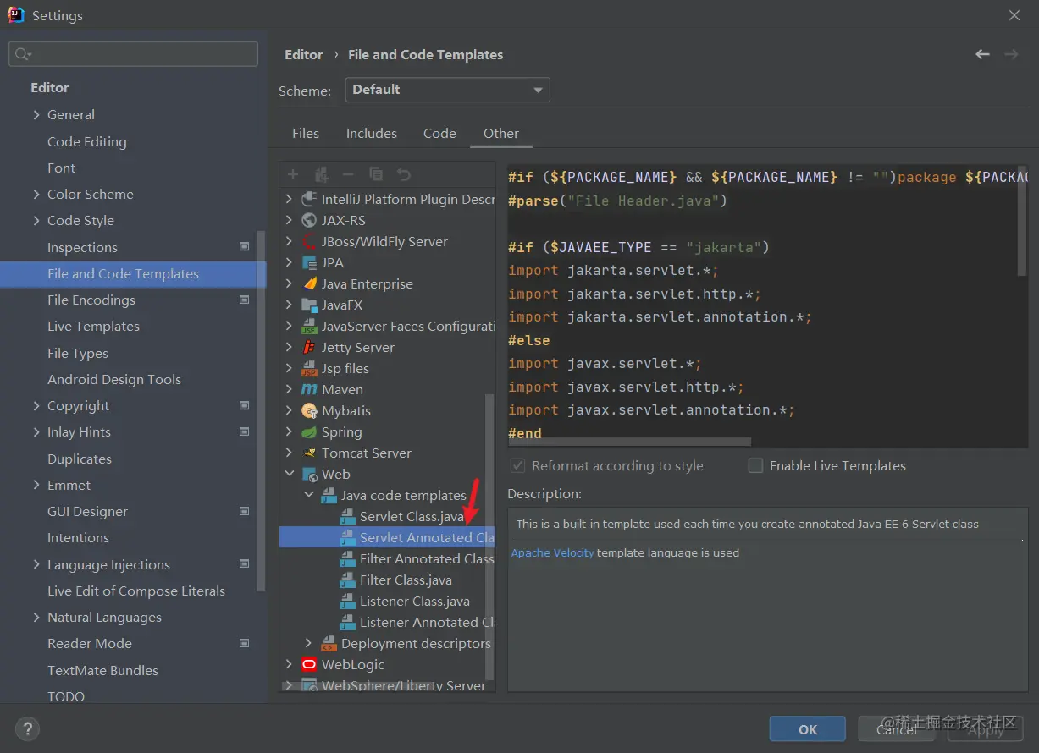Open the Scheme Default dropdown
Viewport: 1039px width, 753px height.
[x=447, y=90]
